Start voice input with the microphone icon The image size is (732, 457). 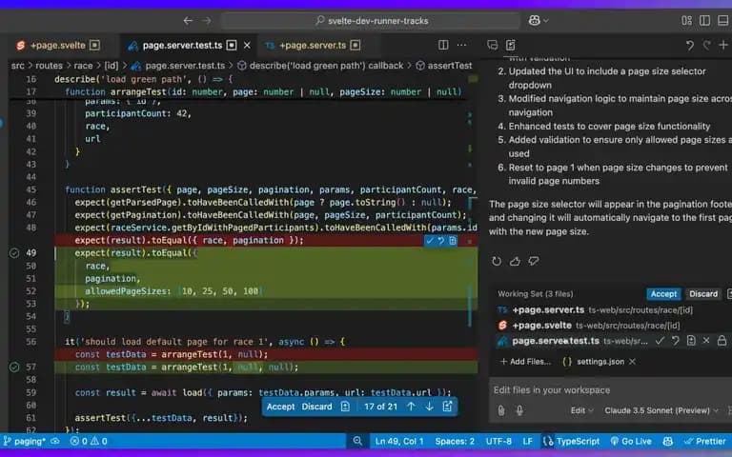pyautogui.click(x=519, y=411)
